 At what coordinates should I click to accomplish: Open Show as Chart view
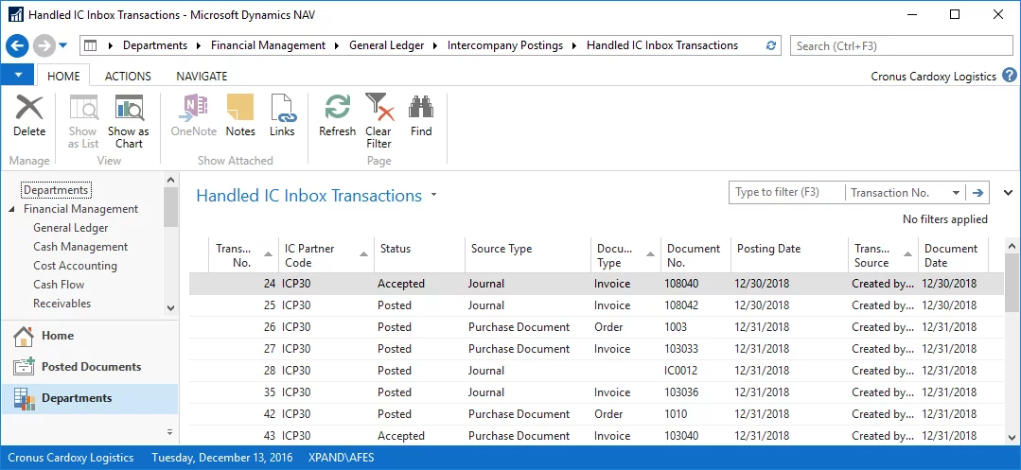tap(129, 121)
